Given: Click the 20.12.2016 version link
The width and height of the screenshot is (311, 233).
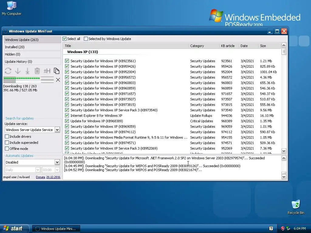Looking at the screenshot, I should click(x=53, y=177).
